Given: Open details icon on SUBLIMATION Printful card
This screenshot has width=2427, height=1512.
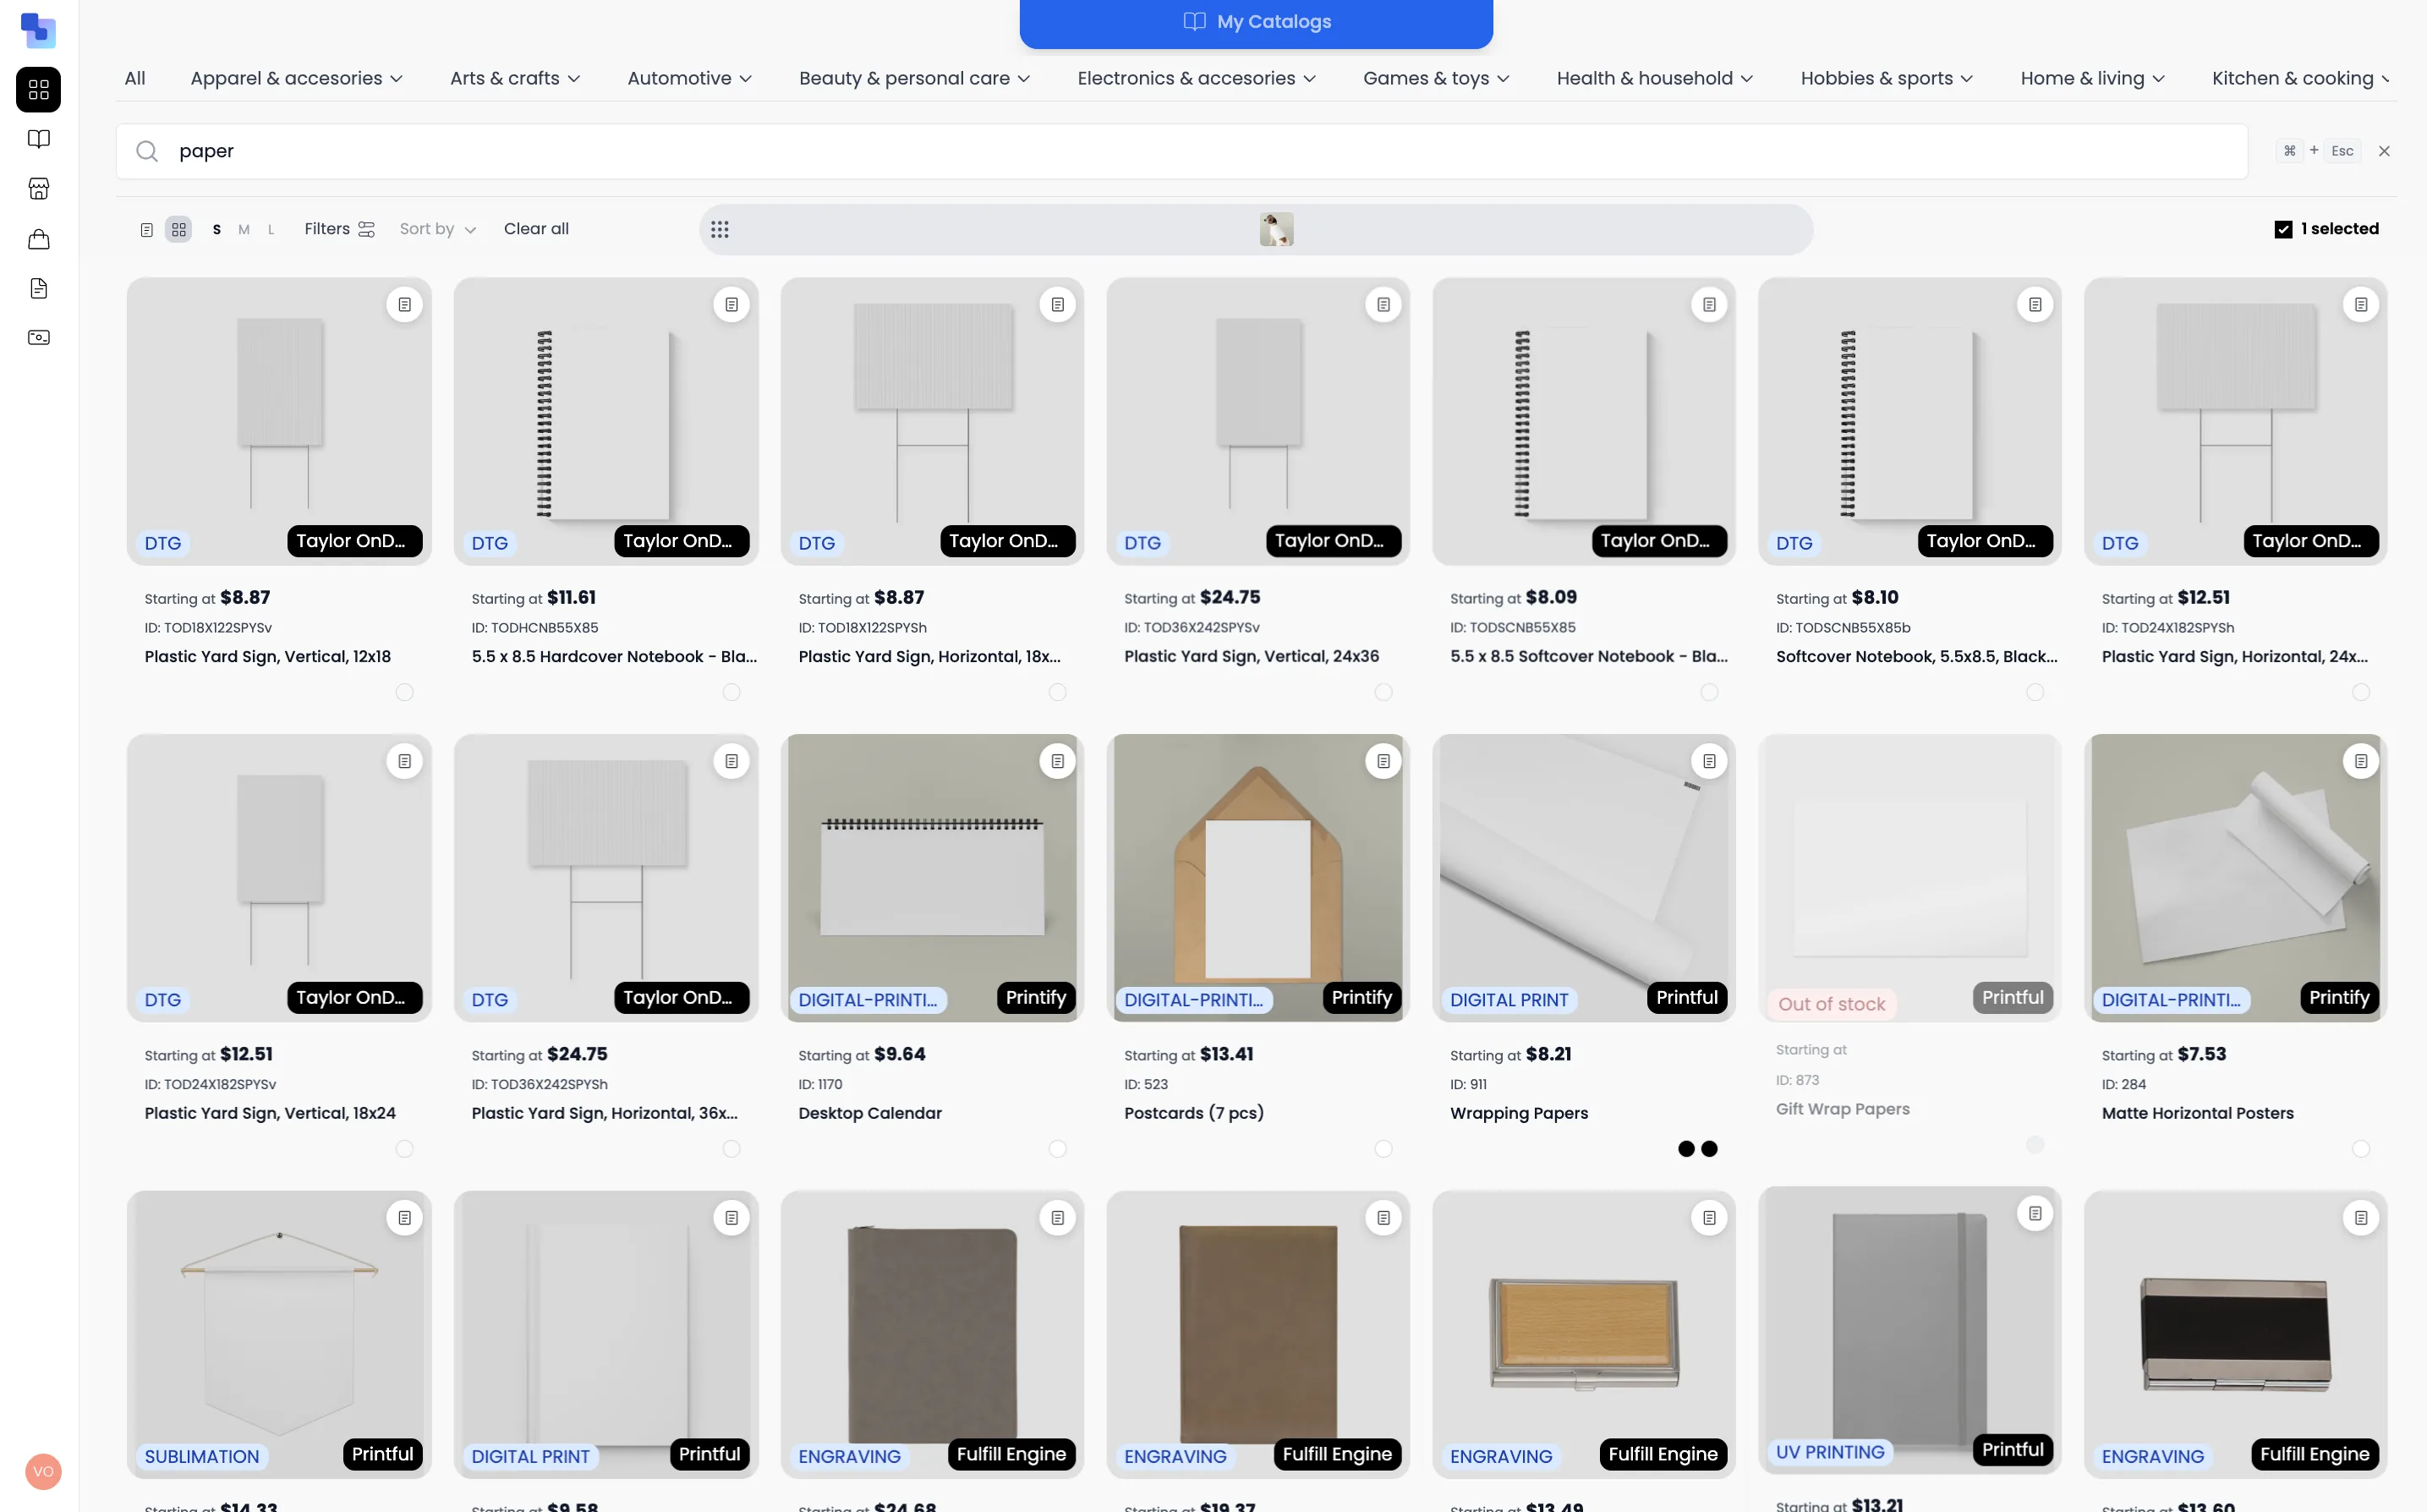Looking at the screenshot, I should coord(405,1217).
